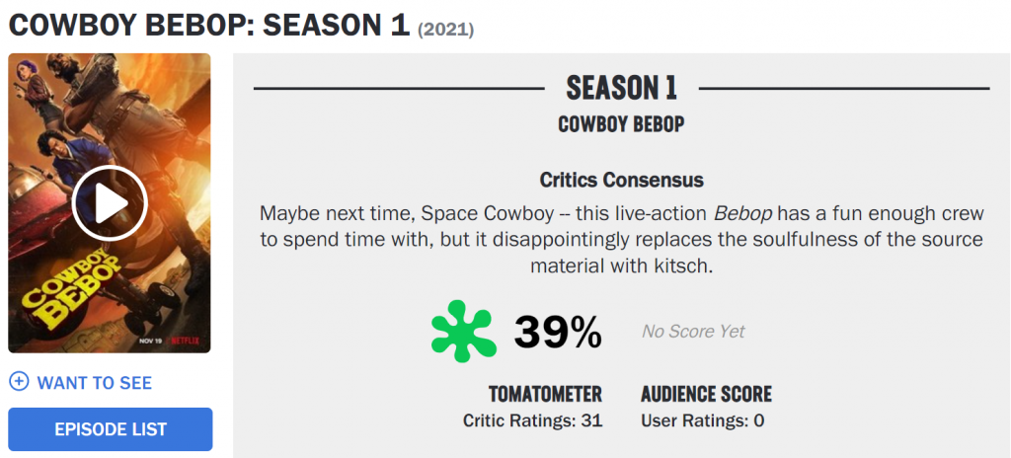
Task: Click the plus icon beside Want to See
Action: click(x=19, y=382)
